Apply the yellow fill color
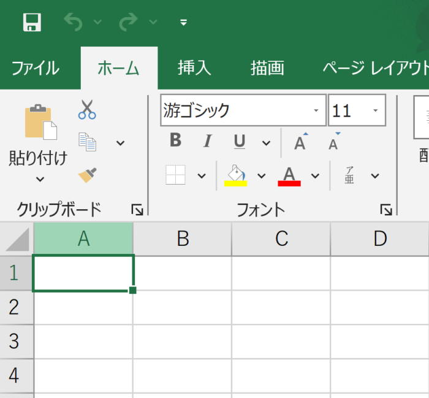The image size is (429, 398). point(236,175)
